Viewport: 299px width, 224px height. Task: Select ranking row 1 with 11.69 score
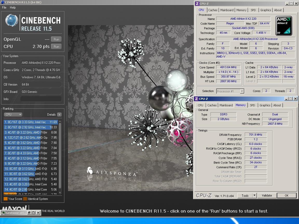31,122
